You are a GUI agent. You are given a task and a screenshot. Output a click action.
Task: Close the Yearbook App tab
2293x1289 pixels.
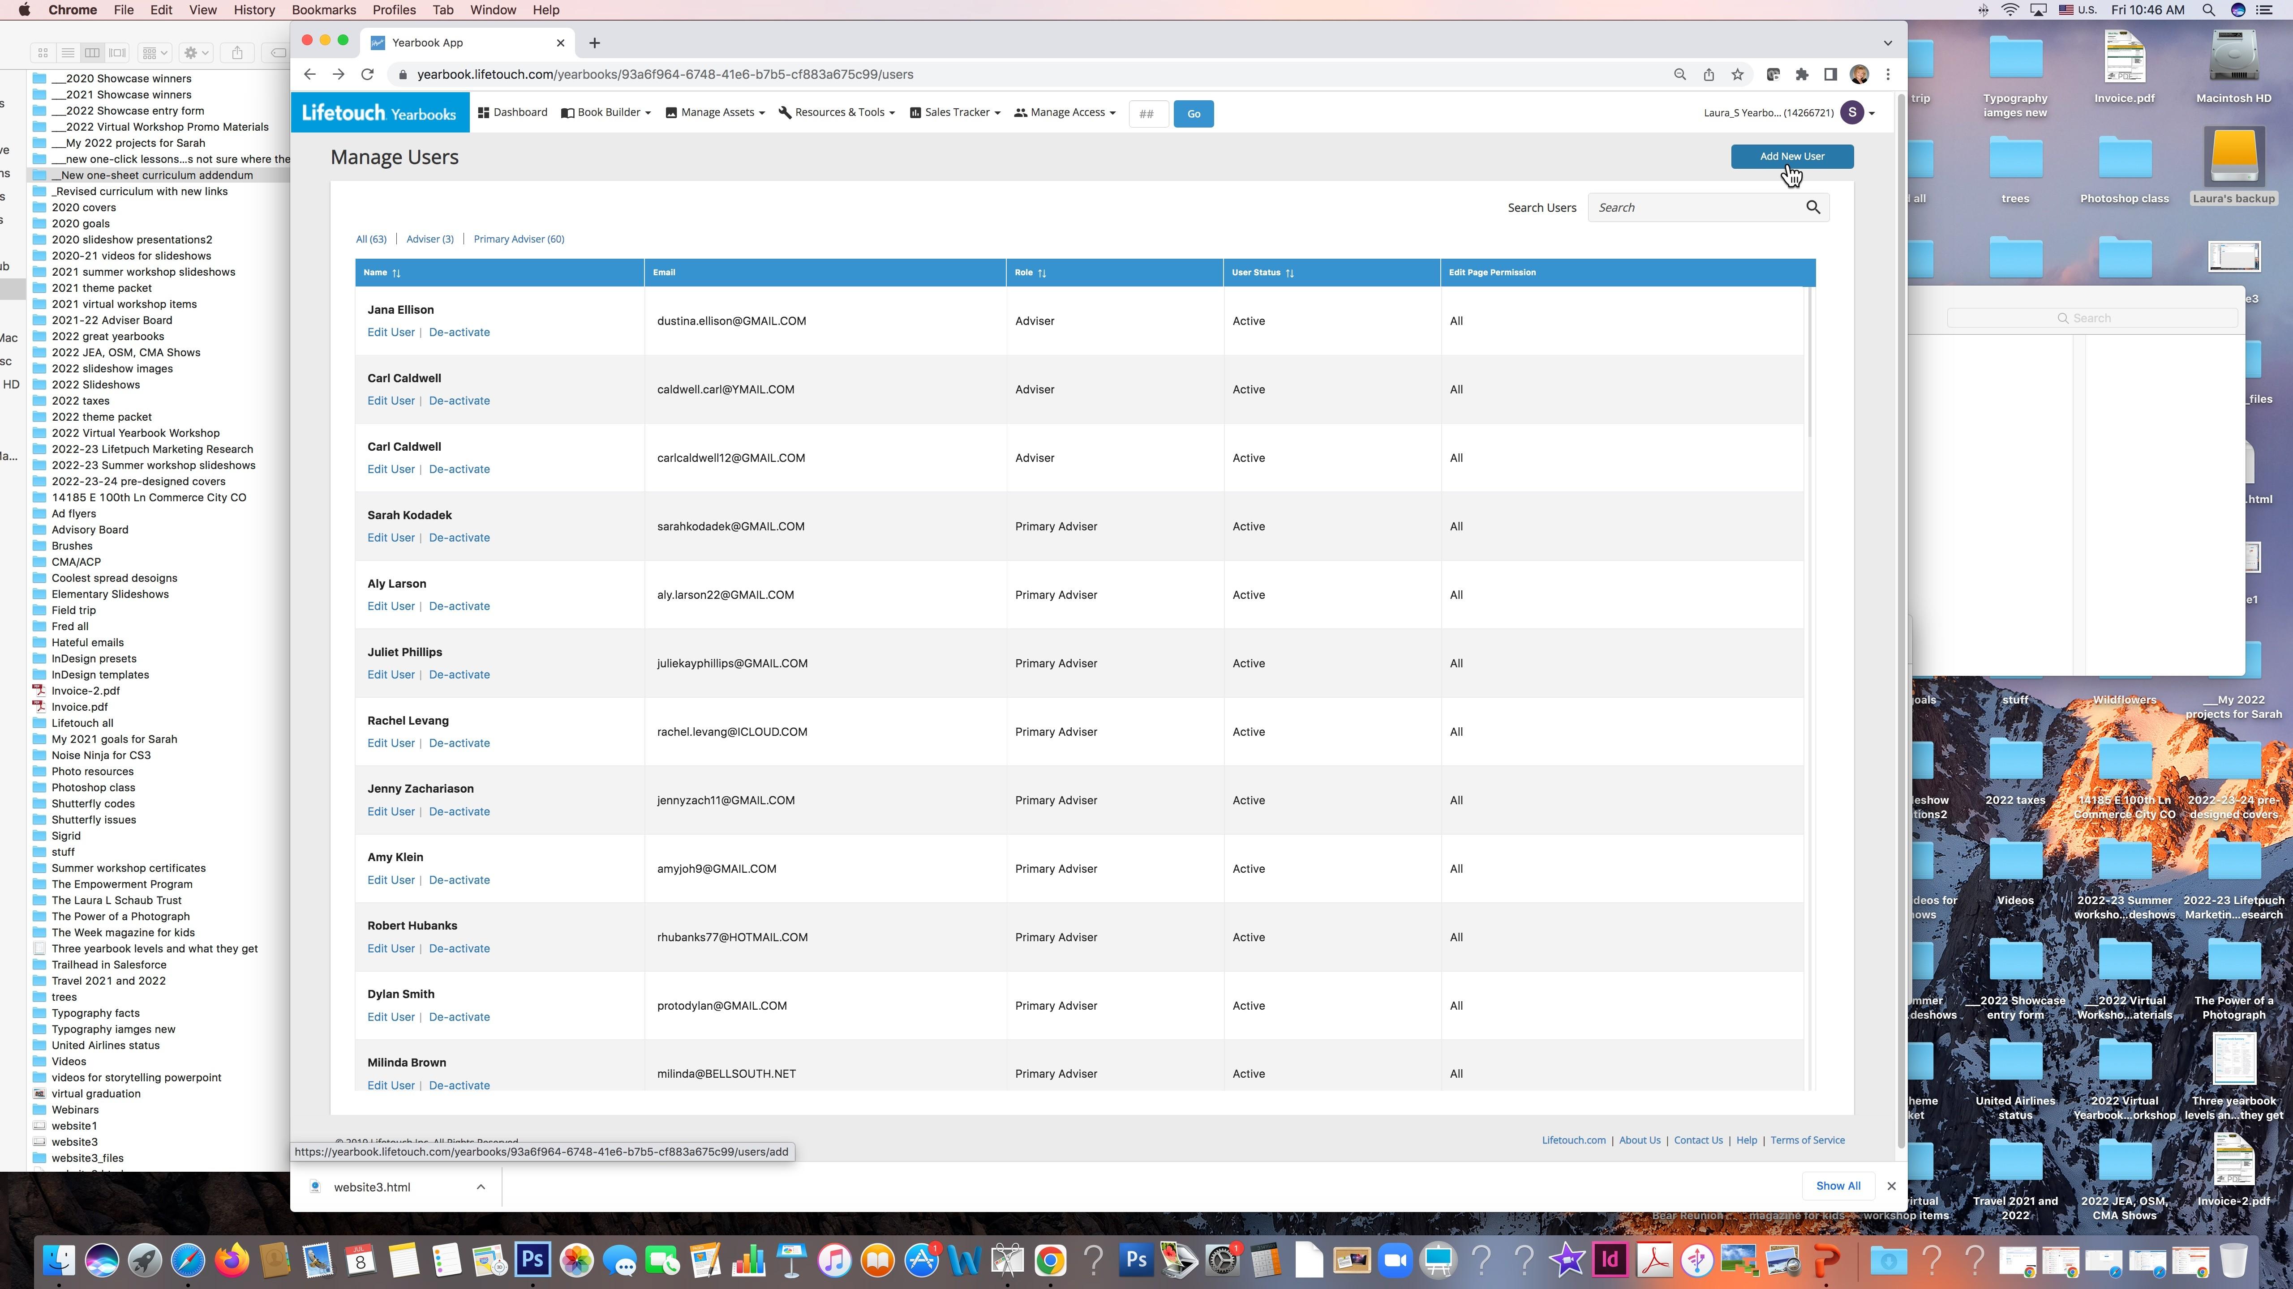(561, 43)
